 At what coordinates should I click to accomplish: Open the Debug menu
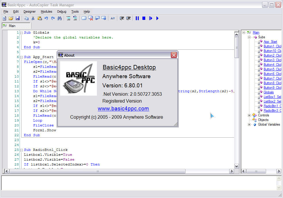62,11
